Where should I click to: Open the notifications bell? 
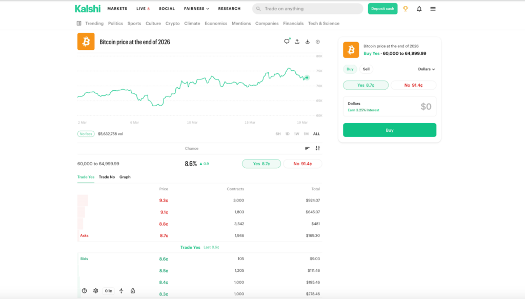point(419,9)
